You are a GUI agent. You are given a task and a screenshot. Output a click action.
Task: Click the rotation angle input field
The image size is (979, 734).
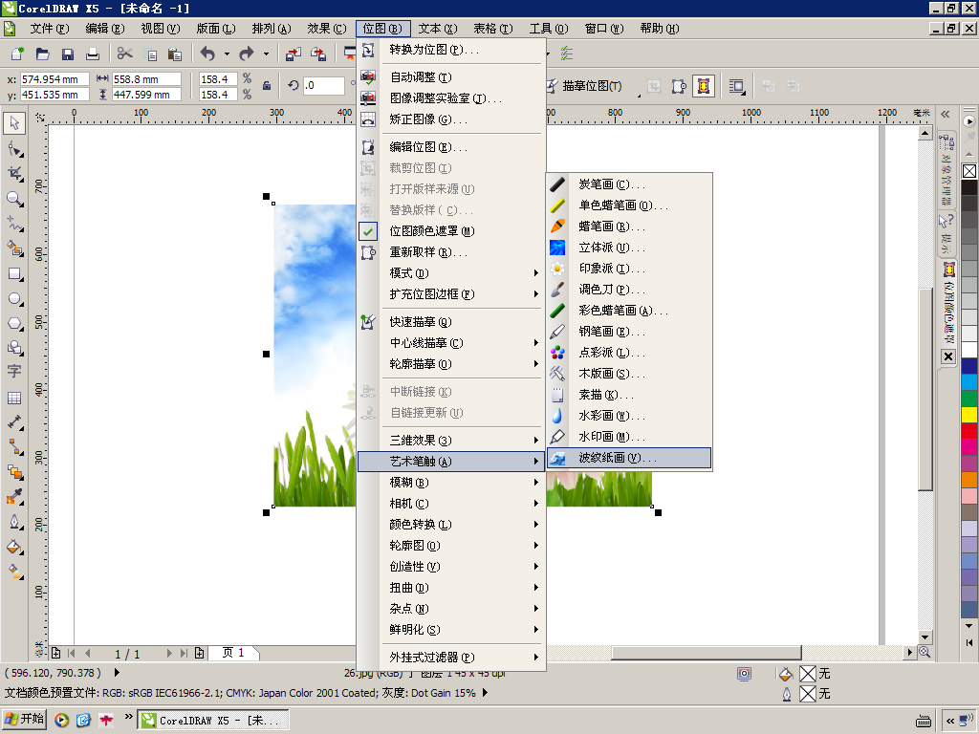324,85
